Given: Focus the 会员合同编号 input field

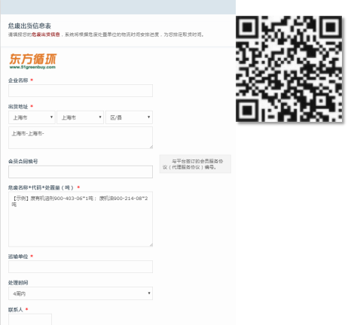Looking at the screenshot, I should coord(81,172).
